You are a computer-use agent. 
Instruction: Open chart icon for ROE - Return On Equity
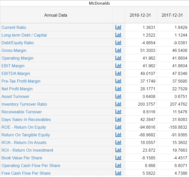[x=118, y=127]
